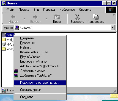
Task: Click WinRAR icon beside Добавить в архив
Action: (16, 71)
